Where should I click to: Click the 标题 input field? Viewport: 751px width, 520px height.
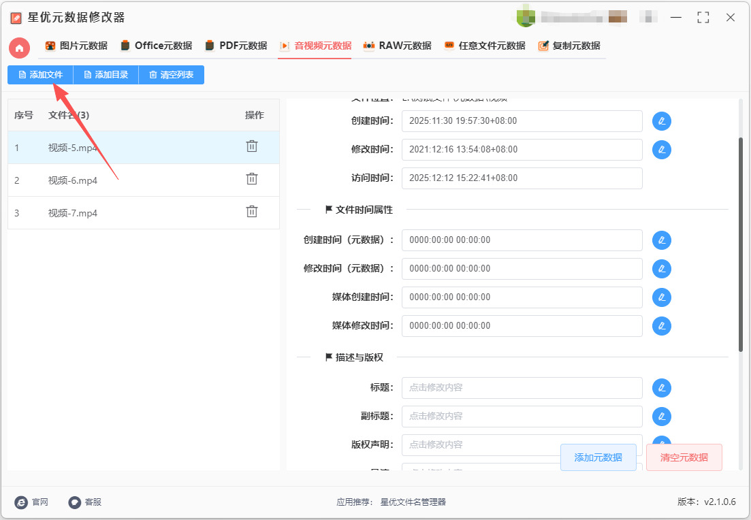pyautogui.click(x=522, y=388)
